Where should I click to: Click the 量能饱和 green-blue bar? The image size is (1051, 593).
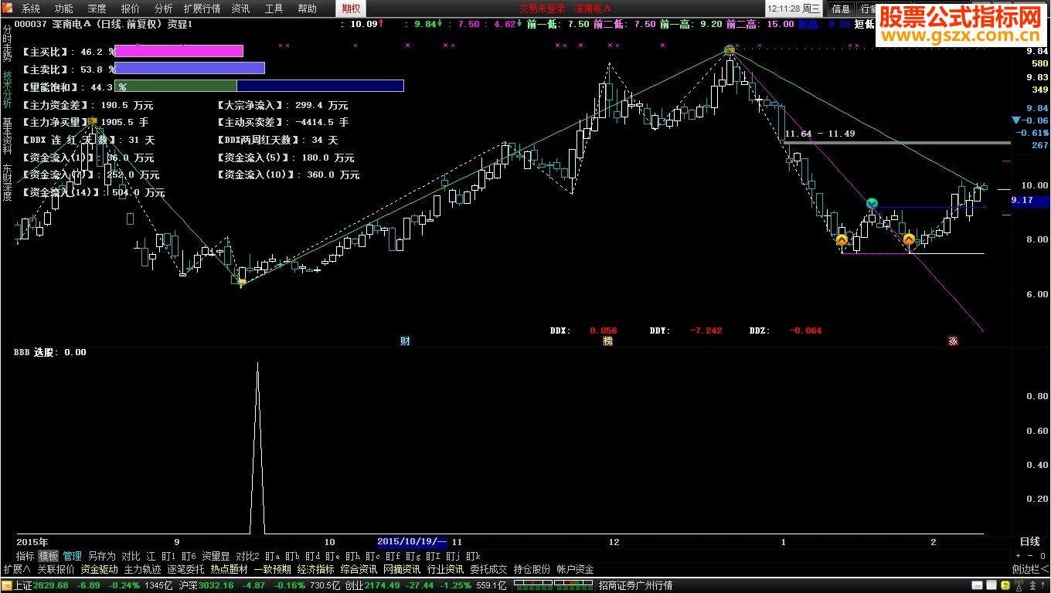tap(259, 86)
